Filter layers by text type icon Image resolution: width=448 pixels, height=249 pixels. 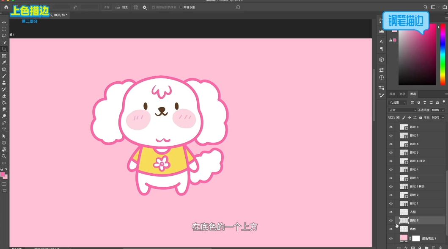coord(425,102)
